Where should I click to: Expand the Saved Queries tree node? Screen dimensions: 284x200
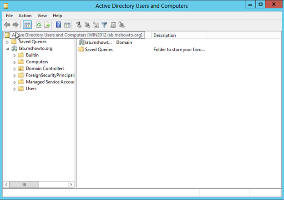coord(7,42)
